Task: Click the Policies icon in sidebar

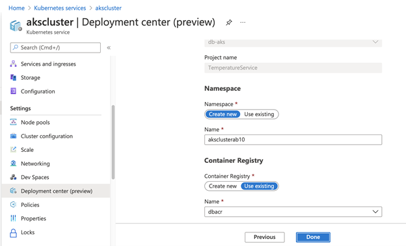Action: tap(13, 204)
